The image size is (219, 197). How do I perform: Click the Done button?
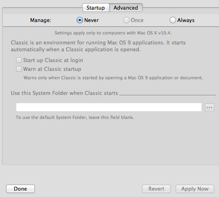point(20,189)
